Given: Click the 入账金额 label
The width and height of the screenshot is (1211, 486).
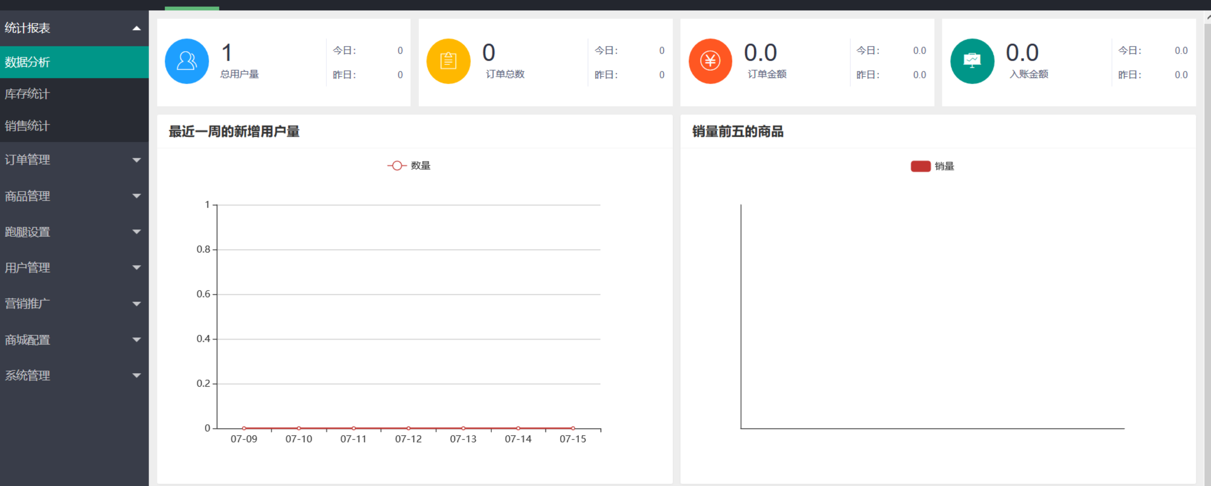Looking at the screenshot, I should coord(1028,74).
